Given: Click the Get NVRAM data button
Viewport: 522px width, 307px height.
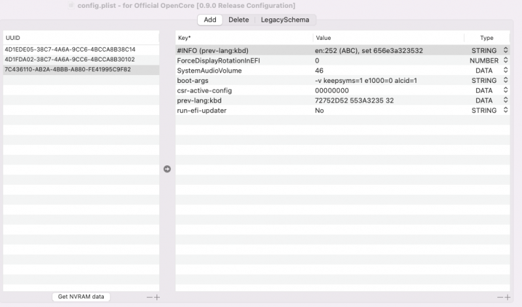Looking at the screenshot, I should 81,297.
